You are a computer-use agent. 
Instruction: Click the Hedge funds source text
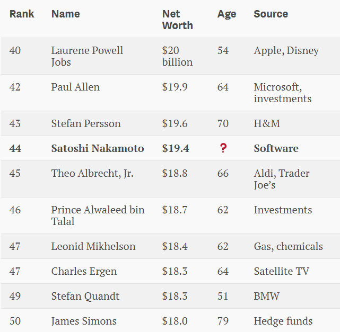[x=283, y=321]
